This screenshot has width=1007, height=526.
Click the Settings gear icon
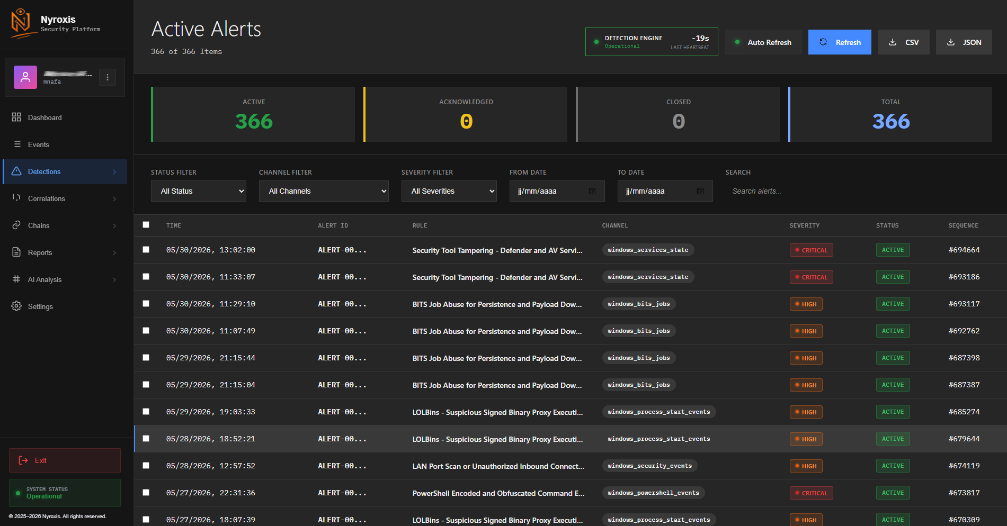point(16,306)
